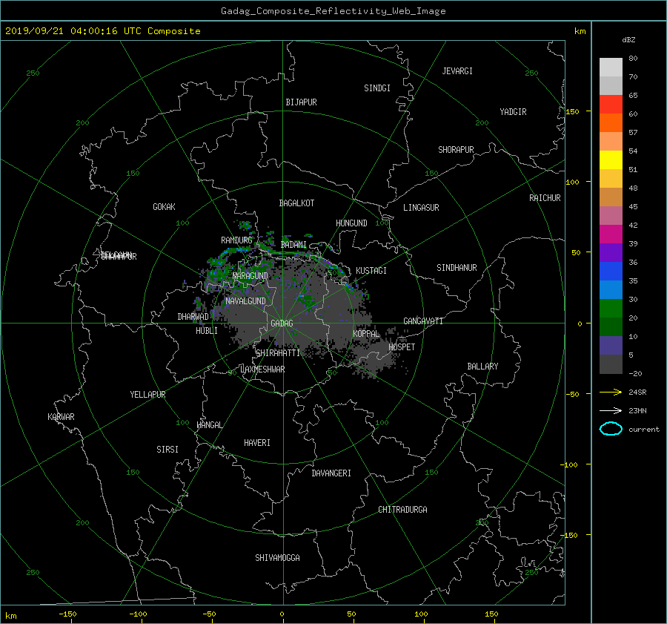Click the km label at bottom left
The width and height of the screenshot is (667, 624).
pyautogui.click(x=11, y=616)
